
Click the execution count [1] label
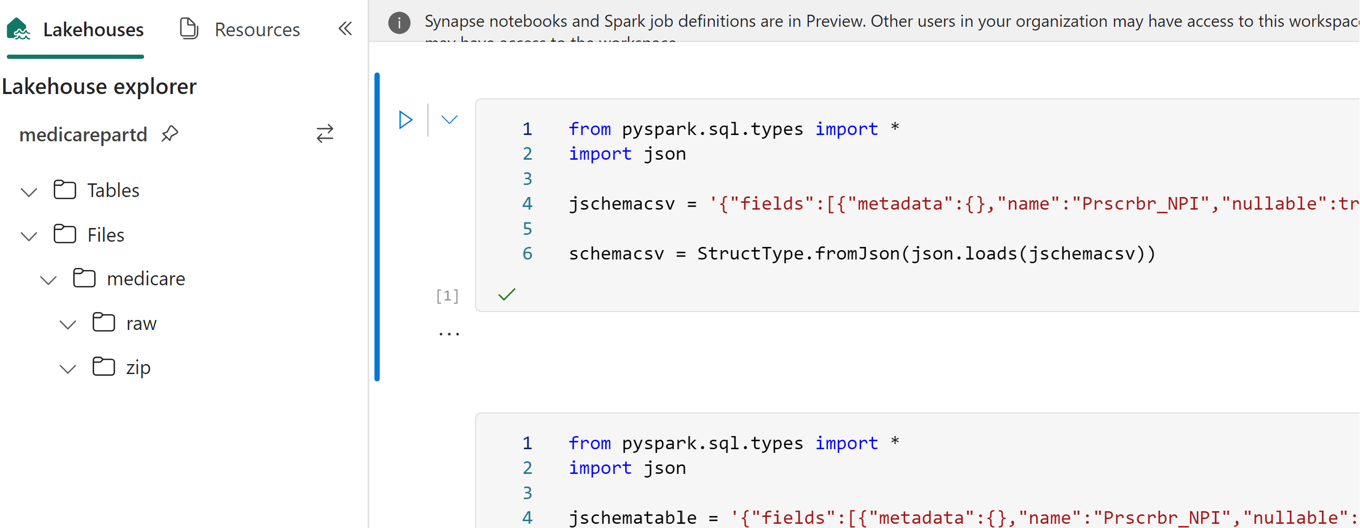click(x=448, y=296)
